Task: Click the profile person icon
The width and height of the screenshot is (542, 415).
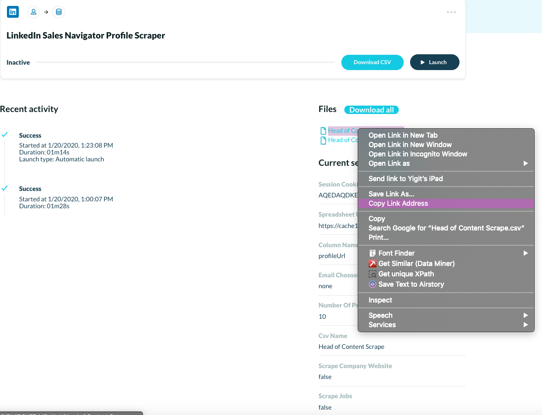Action: (x=34, y=12)
